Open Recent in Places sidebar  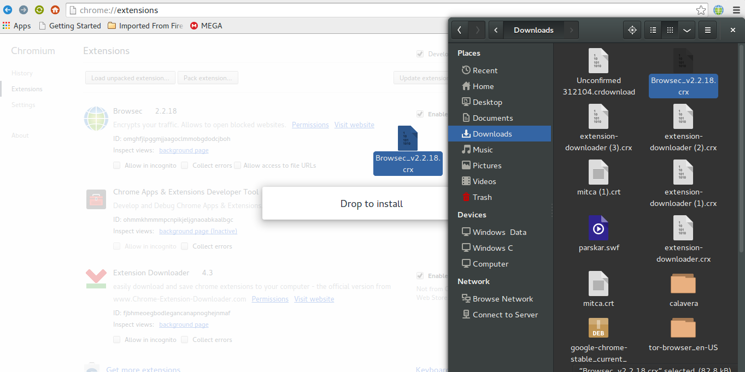tap(500, 70)
